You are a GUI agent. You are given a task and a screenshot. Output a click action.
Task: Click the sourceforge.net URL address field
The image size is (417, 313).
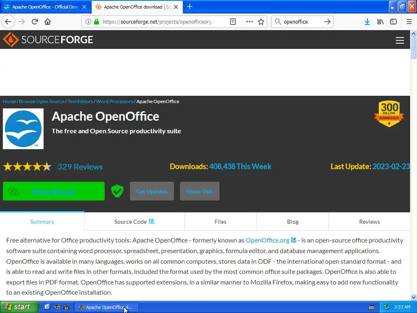pyautogui.click(x=158, y=22)
